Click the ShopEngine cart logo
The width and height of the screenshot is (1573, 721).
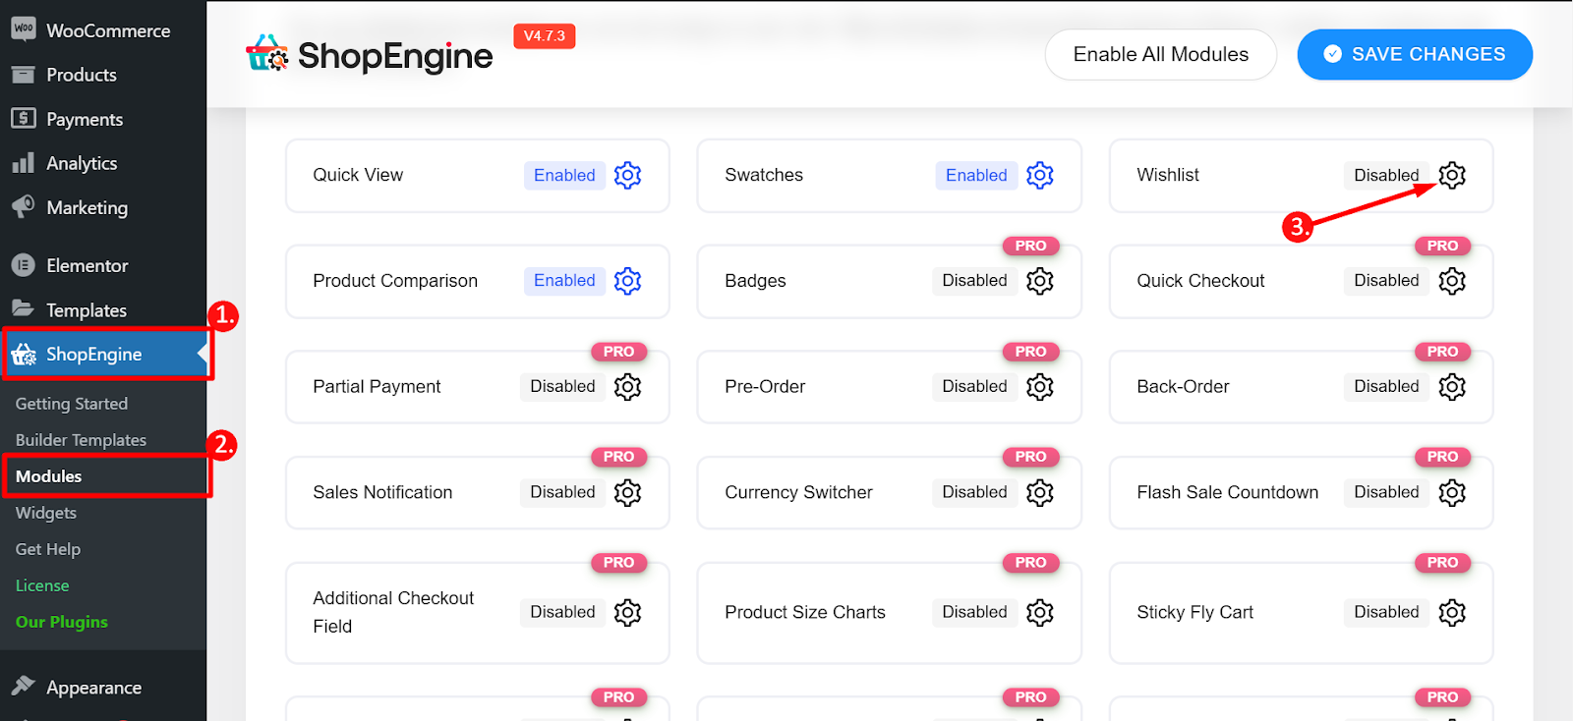coord(266,54)
